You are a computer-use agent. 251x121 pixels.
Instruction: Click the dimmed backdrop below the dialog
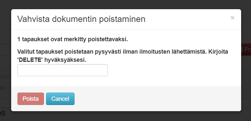[x=126, y=116]
